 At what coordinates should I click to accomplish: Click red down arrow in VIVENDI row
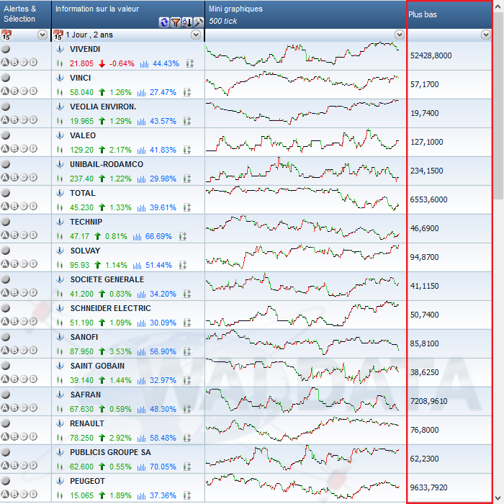click(102, 63)
